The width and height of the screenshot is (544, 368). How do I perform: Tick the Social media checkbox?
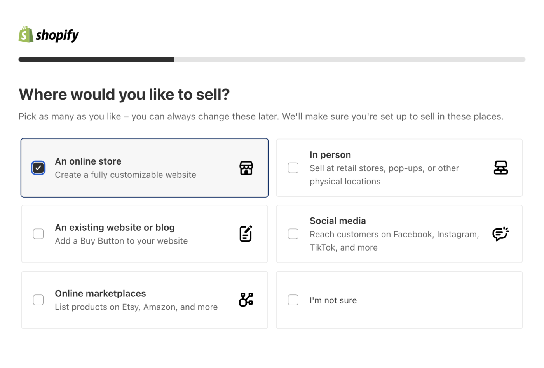[x=293, y=234]
